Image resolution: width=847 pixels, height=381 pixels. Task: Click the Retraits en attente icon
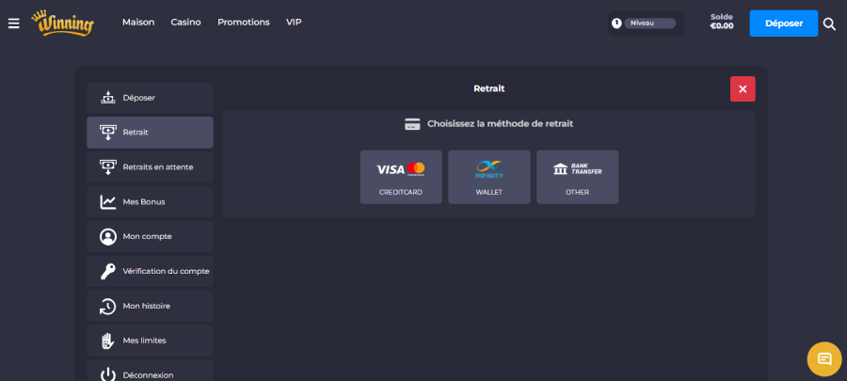[108, 167]
